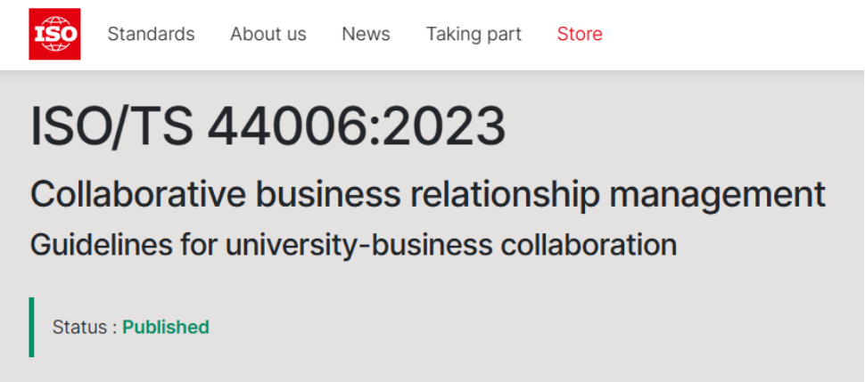Click the word collaboration in the subtitle

click(589, 245)
